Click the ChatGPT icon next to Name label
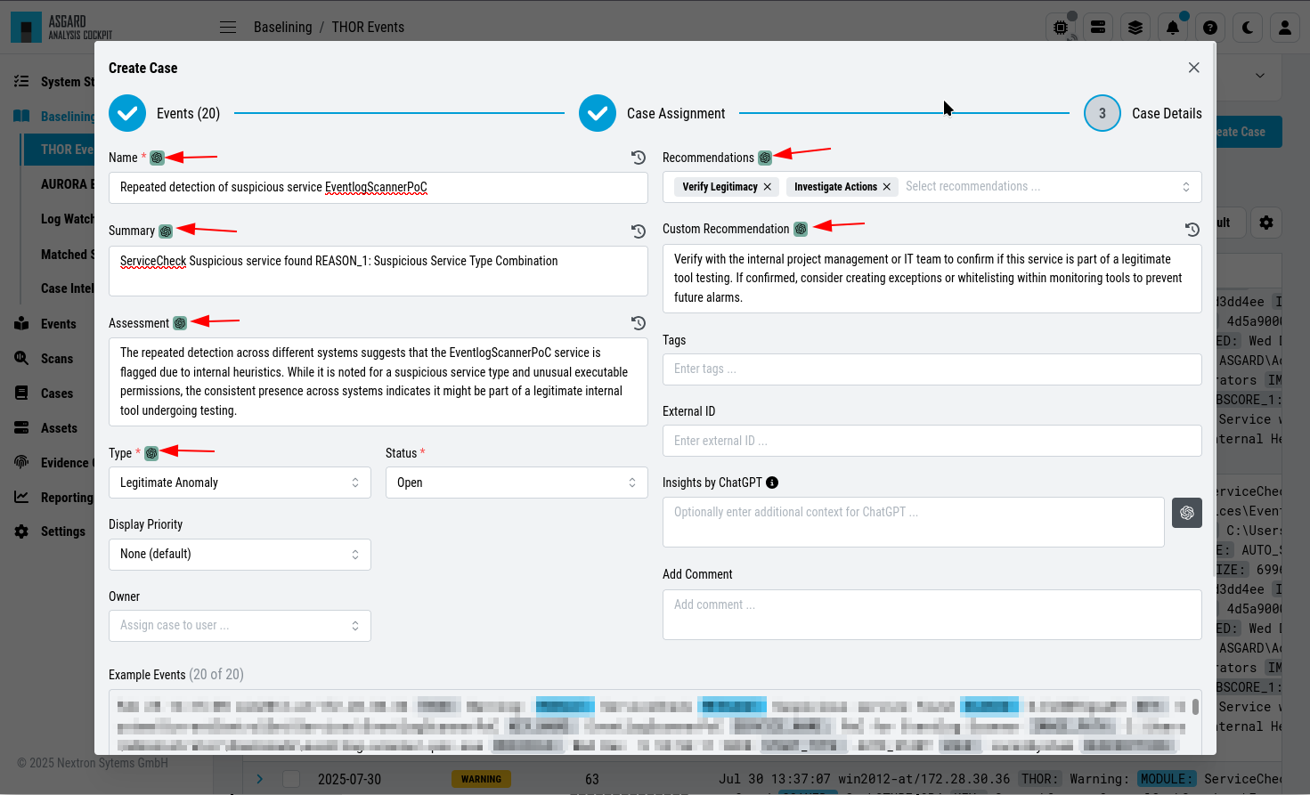Viewport: 1310px width, 795px height. (x=157, y=158)
